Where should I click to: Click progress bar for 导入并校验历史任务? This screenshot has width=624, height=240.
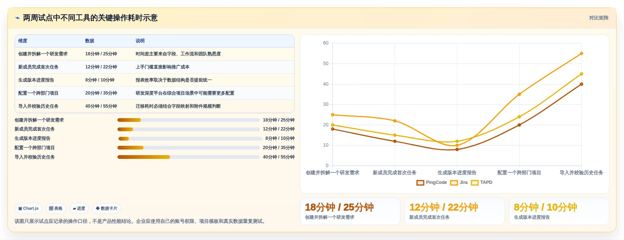188,157
